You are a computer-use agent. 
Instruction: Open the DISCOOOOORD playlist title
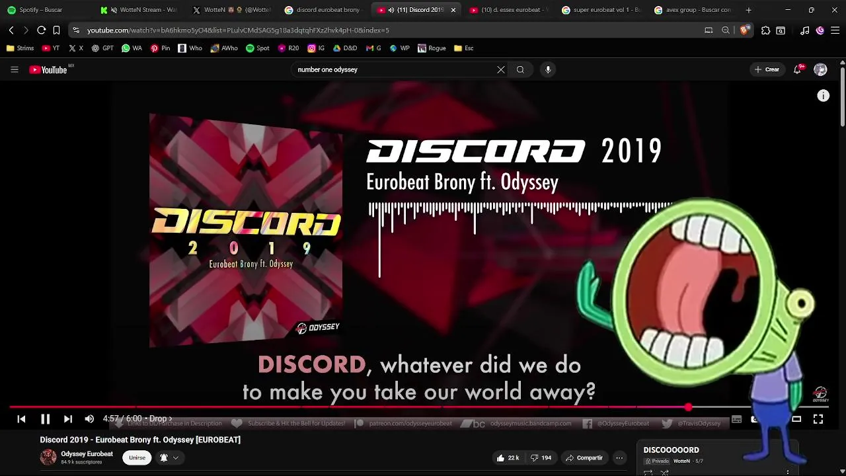(671, 450)
